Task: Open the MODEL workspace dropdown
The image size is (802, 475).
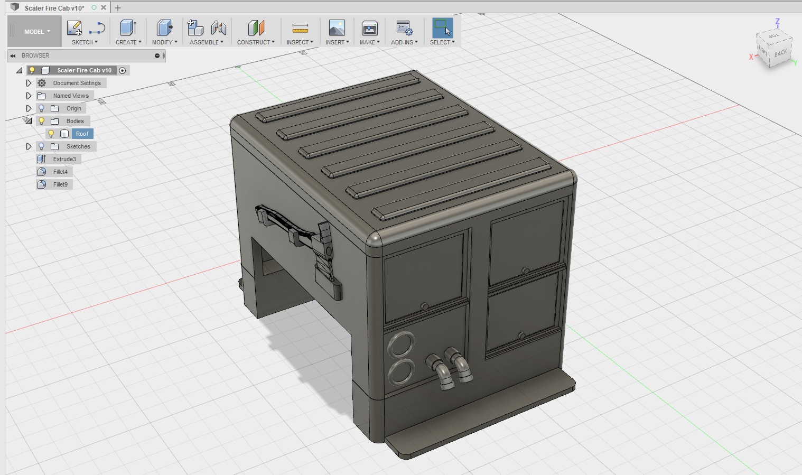Action: click(x=36, y=32)
